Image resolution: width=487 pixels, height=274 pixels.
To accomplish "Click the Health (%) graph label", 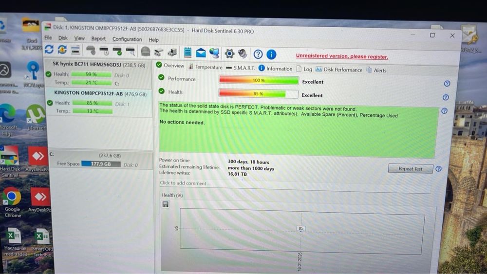I will pyautogui.click(x=172, y=195).
